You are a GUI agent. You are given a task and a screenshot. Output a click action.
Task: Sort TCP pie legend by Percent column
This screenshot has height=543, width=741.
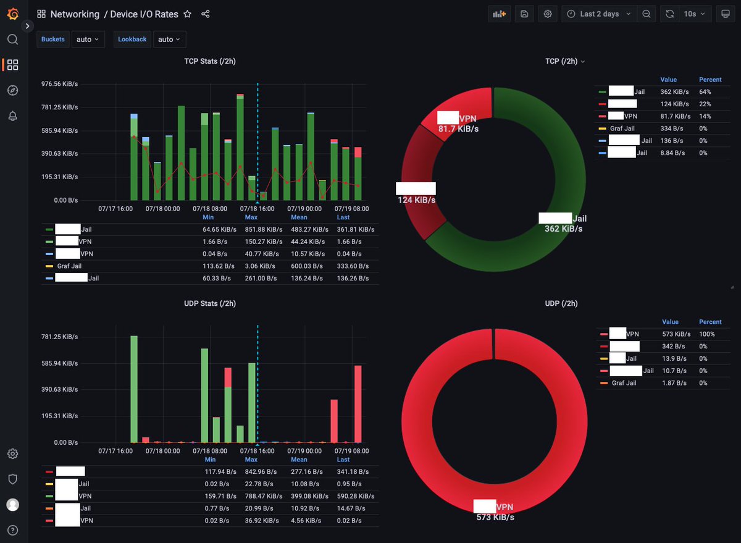(x=710, y=80)
